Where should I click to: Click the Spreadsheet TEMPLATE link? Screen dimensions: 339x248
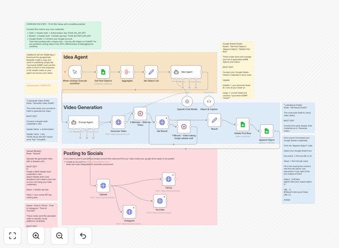tap(39, 85)
